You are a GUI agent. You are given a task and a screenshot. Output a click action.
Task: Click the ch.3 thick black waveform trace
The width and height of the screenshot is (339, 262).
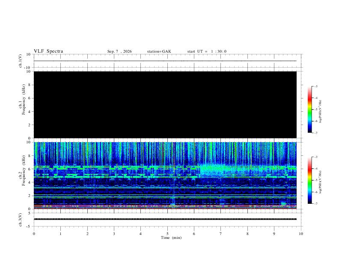pos(165,219)
